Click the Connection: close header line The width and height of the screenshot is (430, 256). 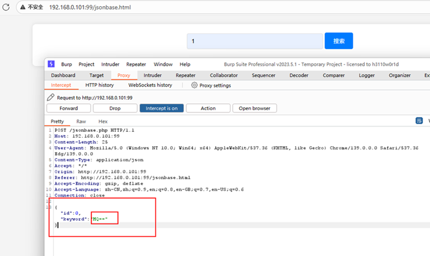(79, 196)
